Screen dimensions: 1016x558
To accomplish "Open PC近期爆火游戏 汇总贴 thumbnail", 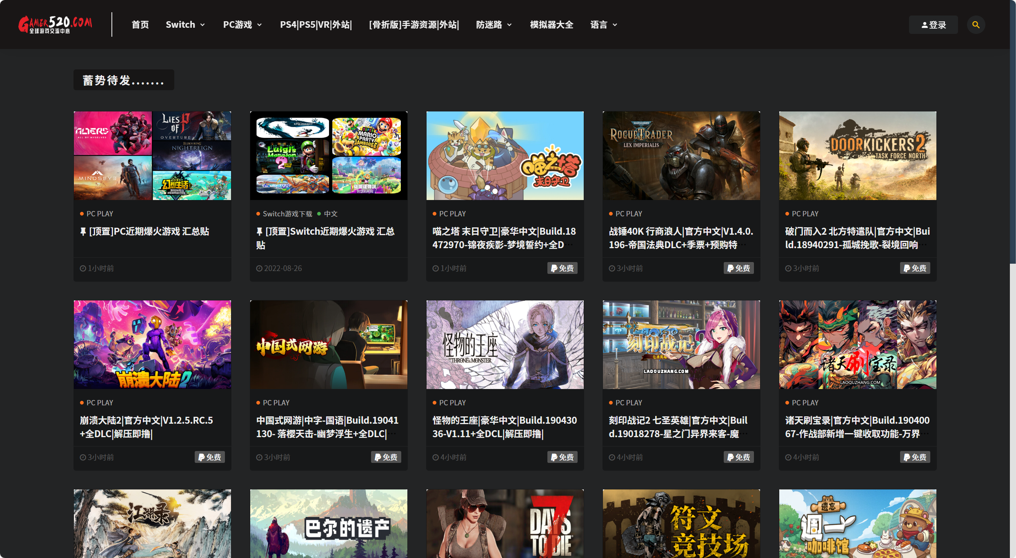I will click(x=152, y=156).
